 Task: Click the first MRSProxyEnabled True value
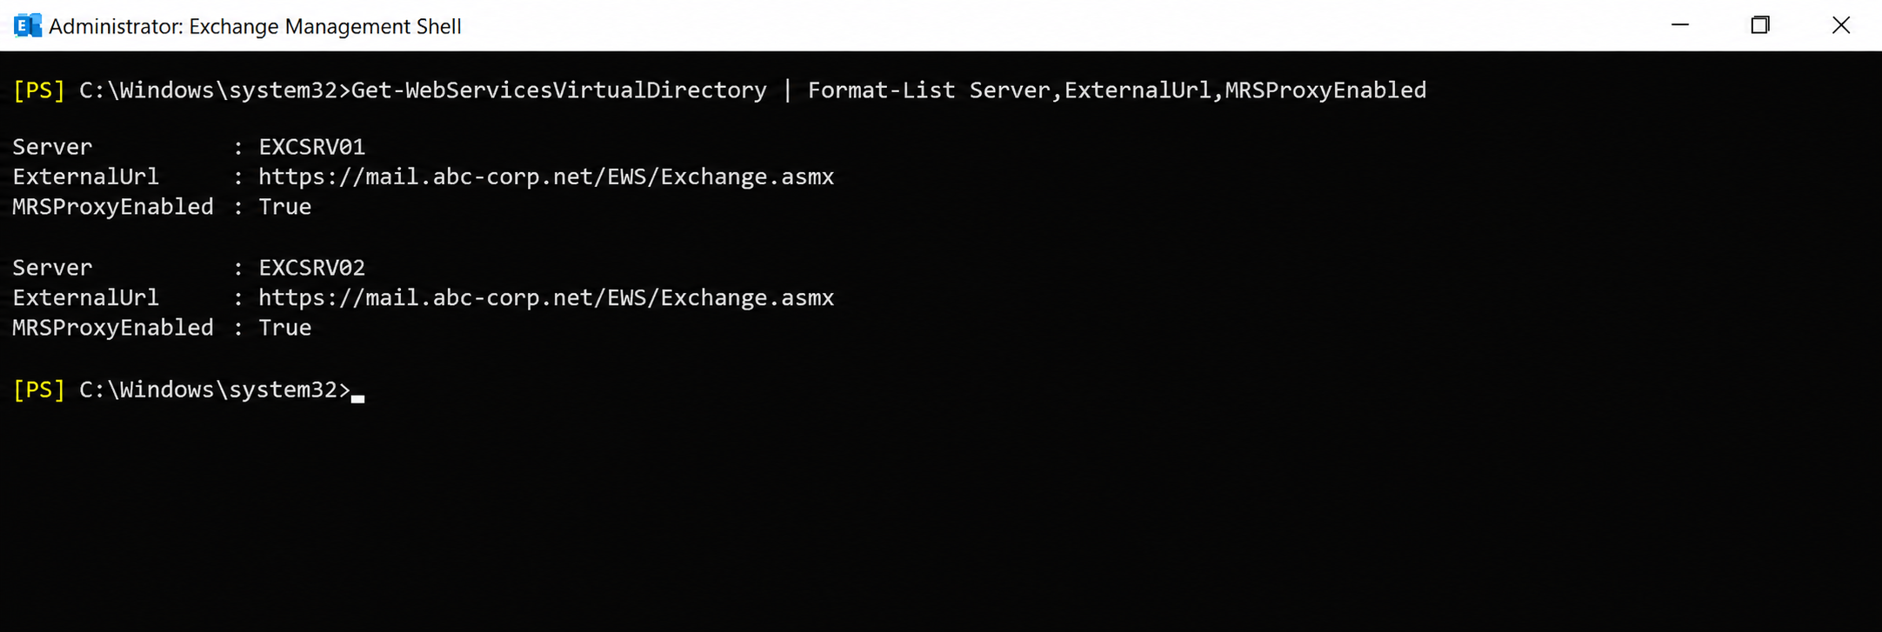pos(285,207)
